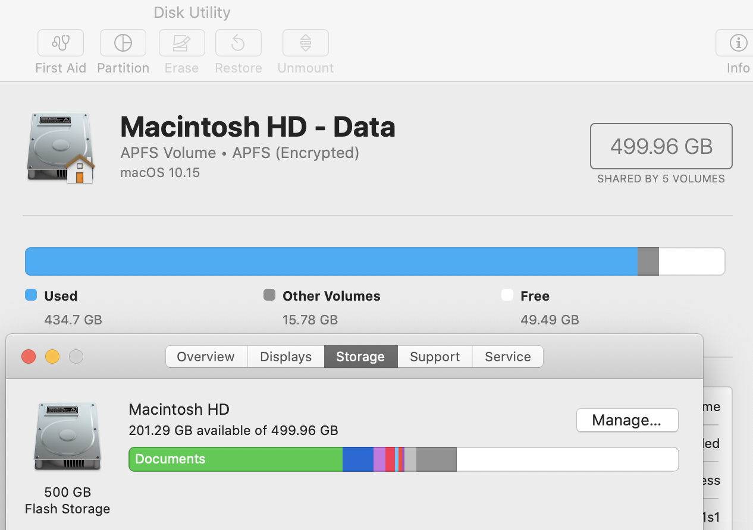This screenshot has height=530, width=753.
Task: Click the Macintosh HD - Data drive icon
Action: (61, 148)
